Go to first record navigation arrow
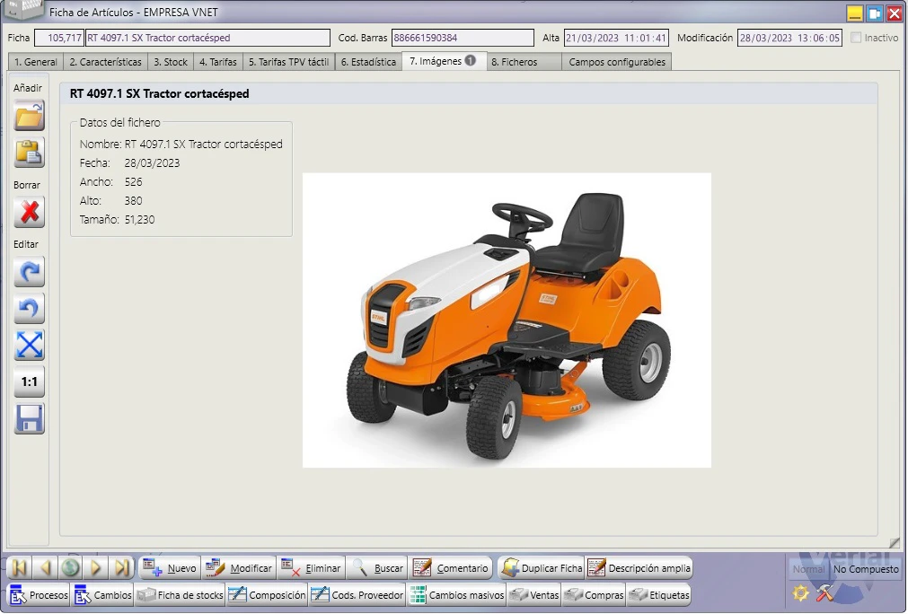The height and width of the screenshot is (614, 908). point(19,567)
